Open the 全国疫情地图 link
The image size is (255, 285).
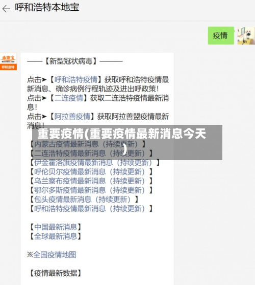click(x=55, y=255)
